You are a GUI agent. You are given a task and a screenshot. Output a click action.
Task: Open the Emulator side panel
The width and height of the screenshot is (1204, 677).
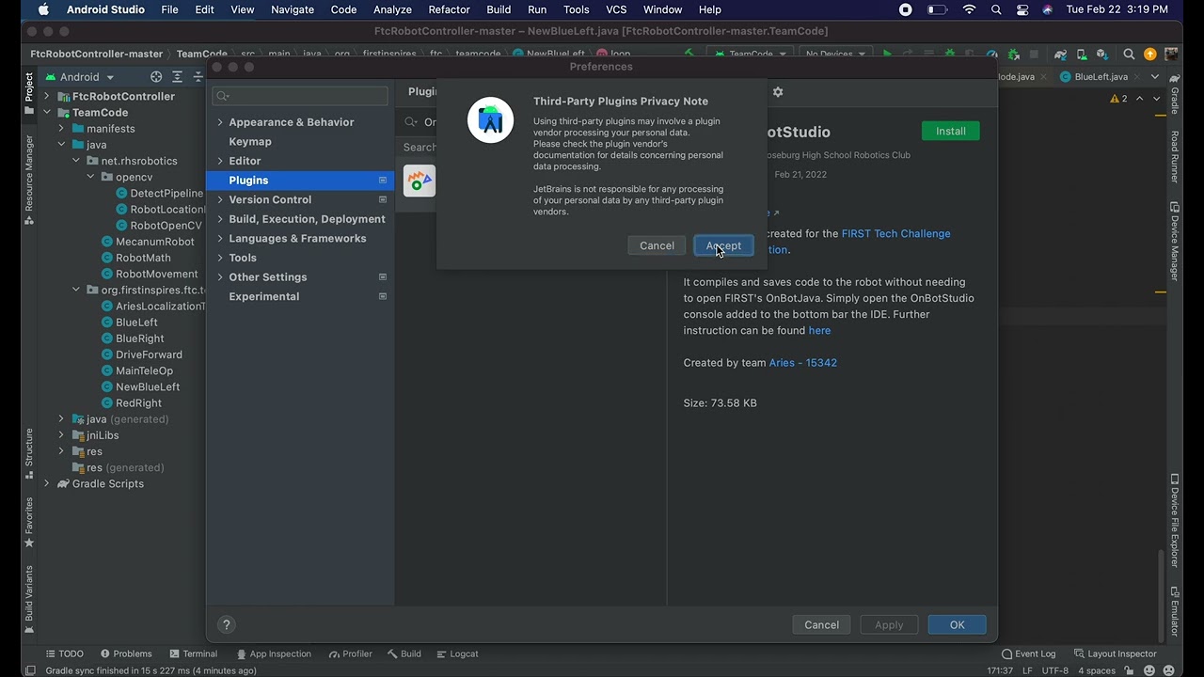[x=1175, y=611]
